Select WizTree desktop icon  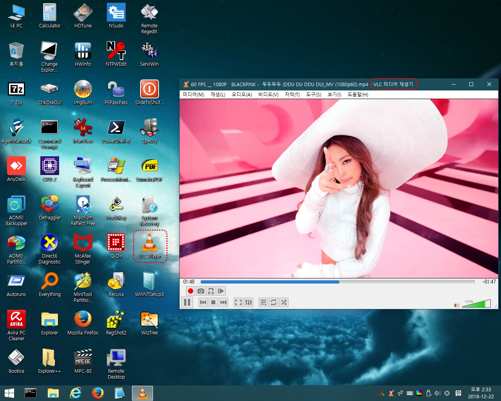coord(149,323)
